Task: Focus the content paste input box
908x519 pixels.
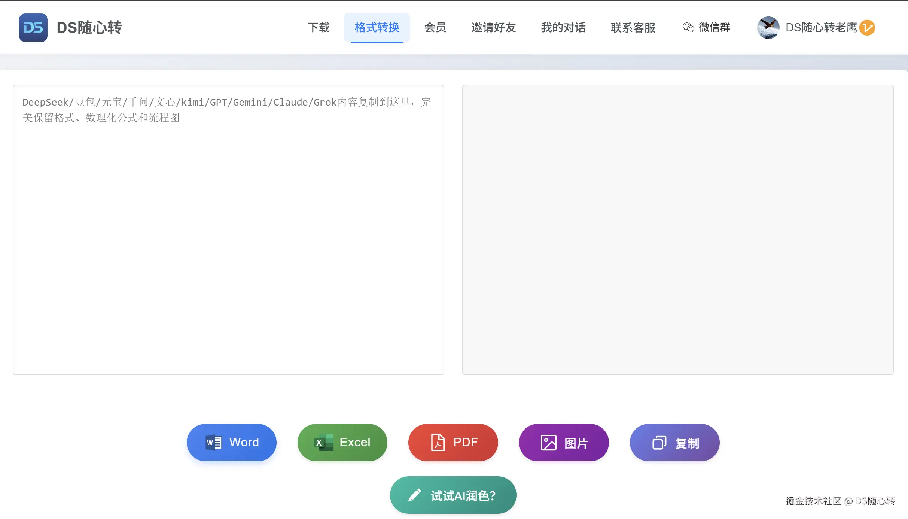Action: point(228,230)
